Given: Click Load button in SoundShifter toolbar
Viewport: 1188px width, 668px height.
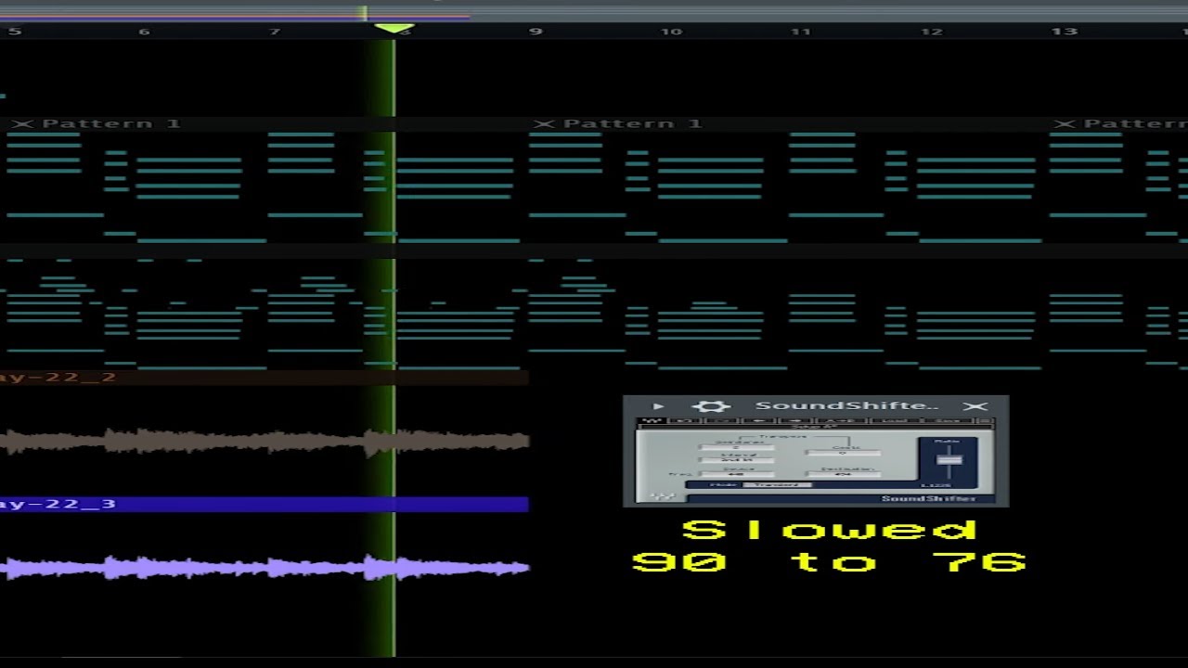Looking at the screenshot, I should (896, 421).
